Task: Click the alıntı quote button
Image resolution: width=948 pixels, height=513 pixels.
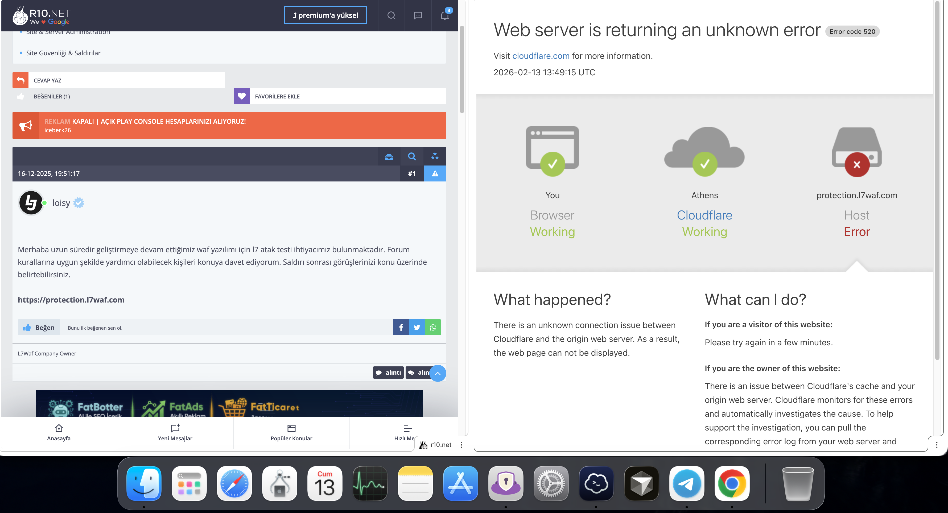Action: (388, 373)
